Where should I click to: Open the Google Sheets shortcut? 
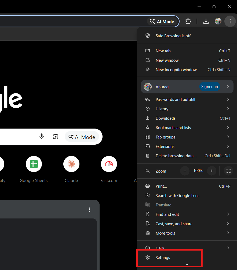[x=34, y=164]
